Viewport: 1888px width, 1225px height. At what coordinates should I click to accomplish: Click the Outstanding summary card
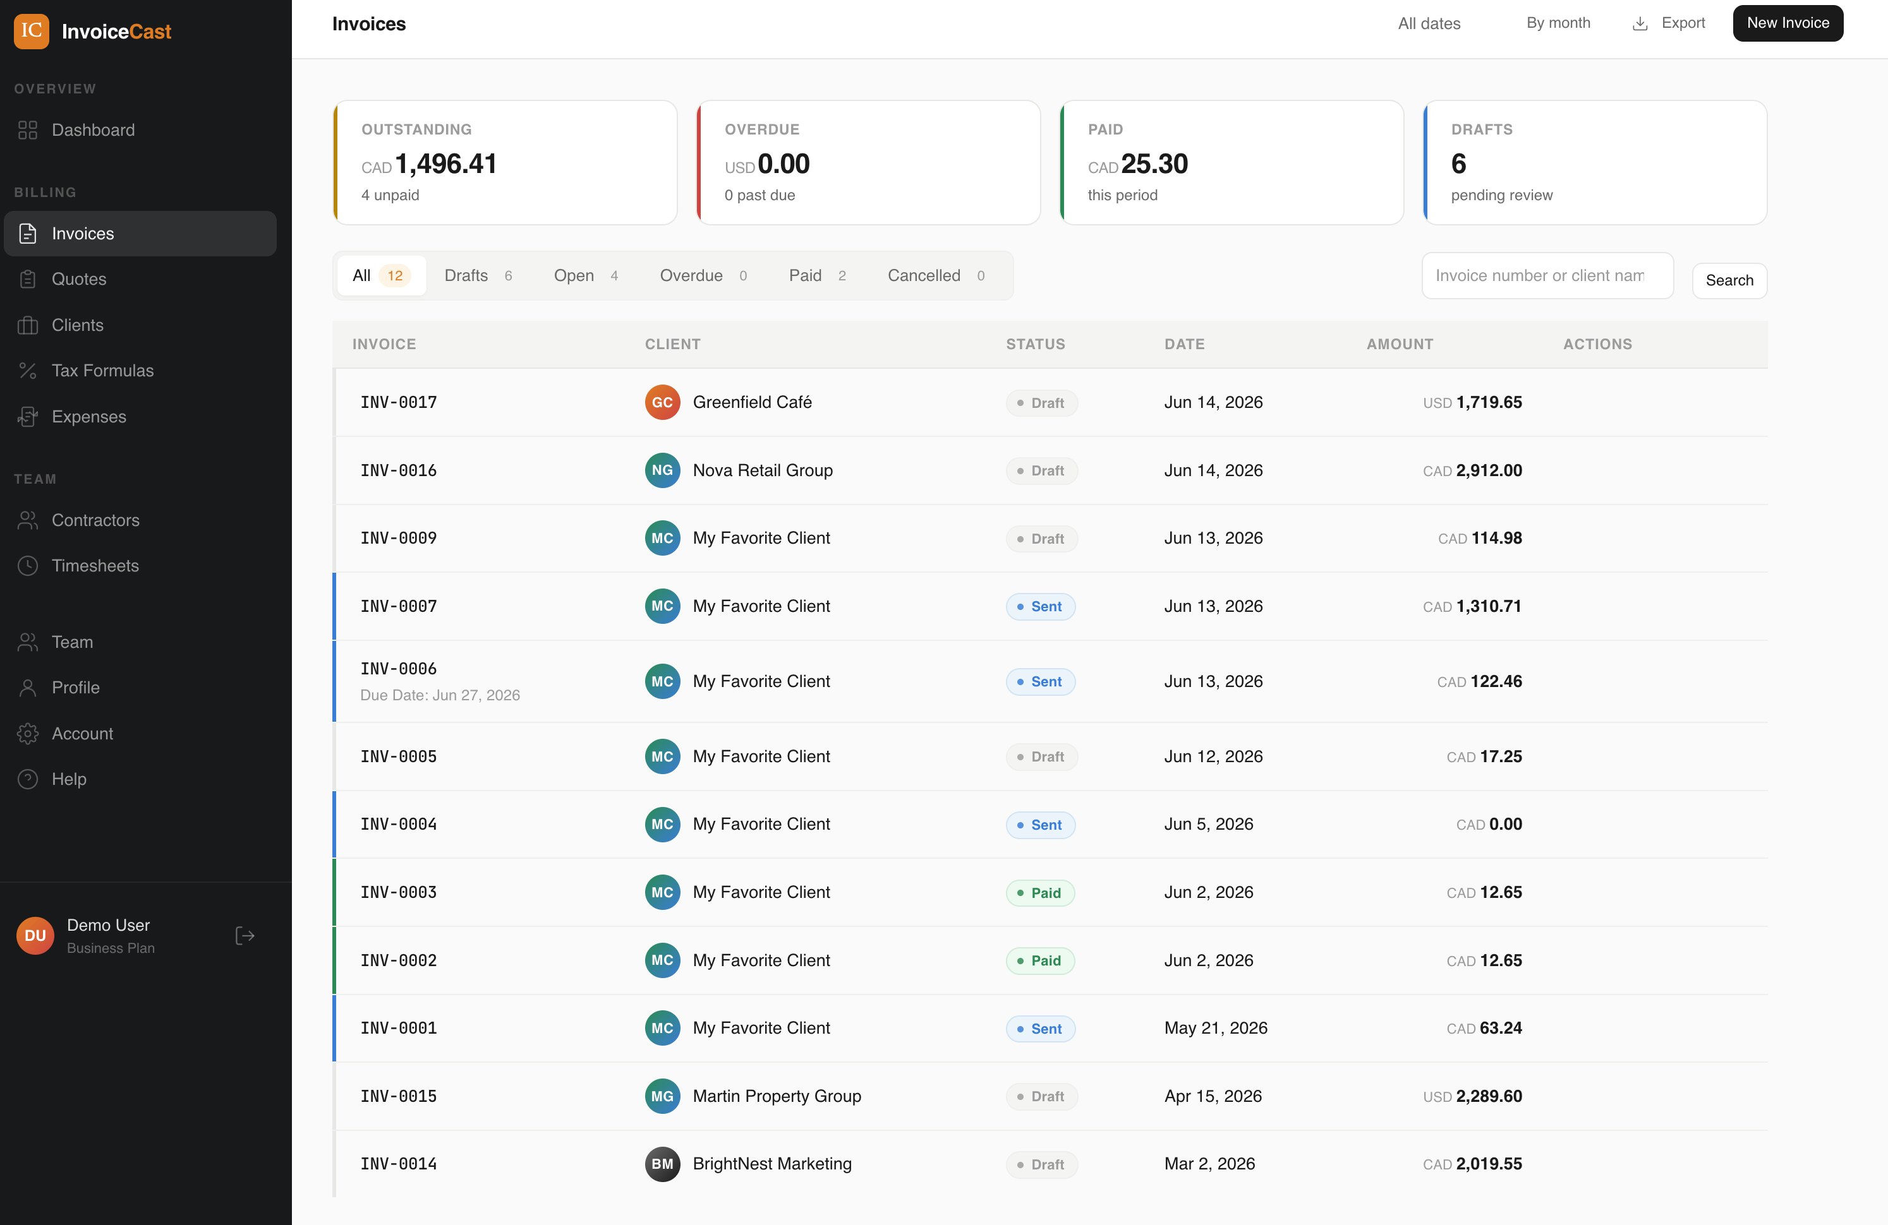click(505, 162)
